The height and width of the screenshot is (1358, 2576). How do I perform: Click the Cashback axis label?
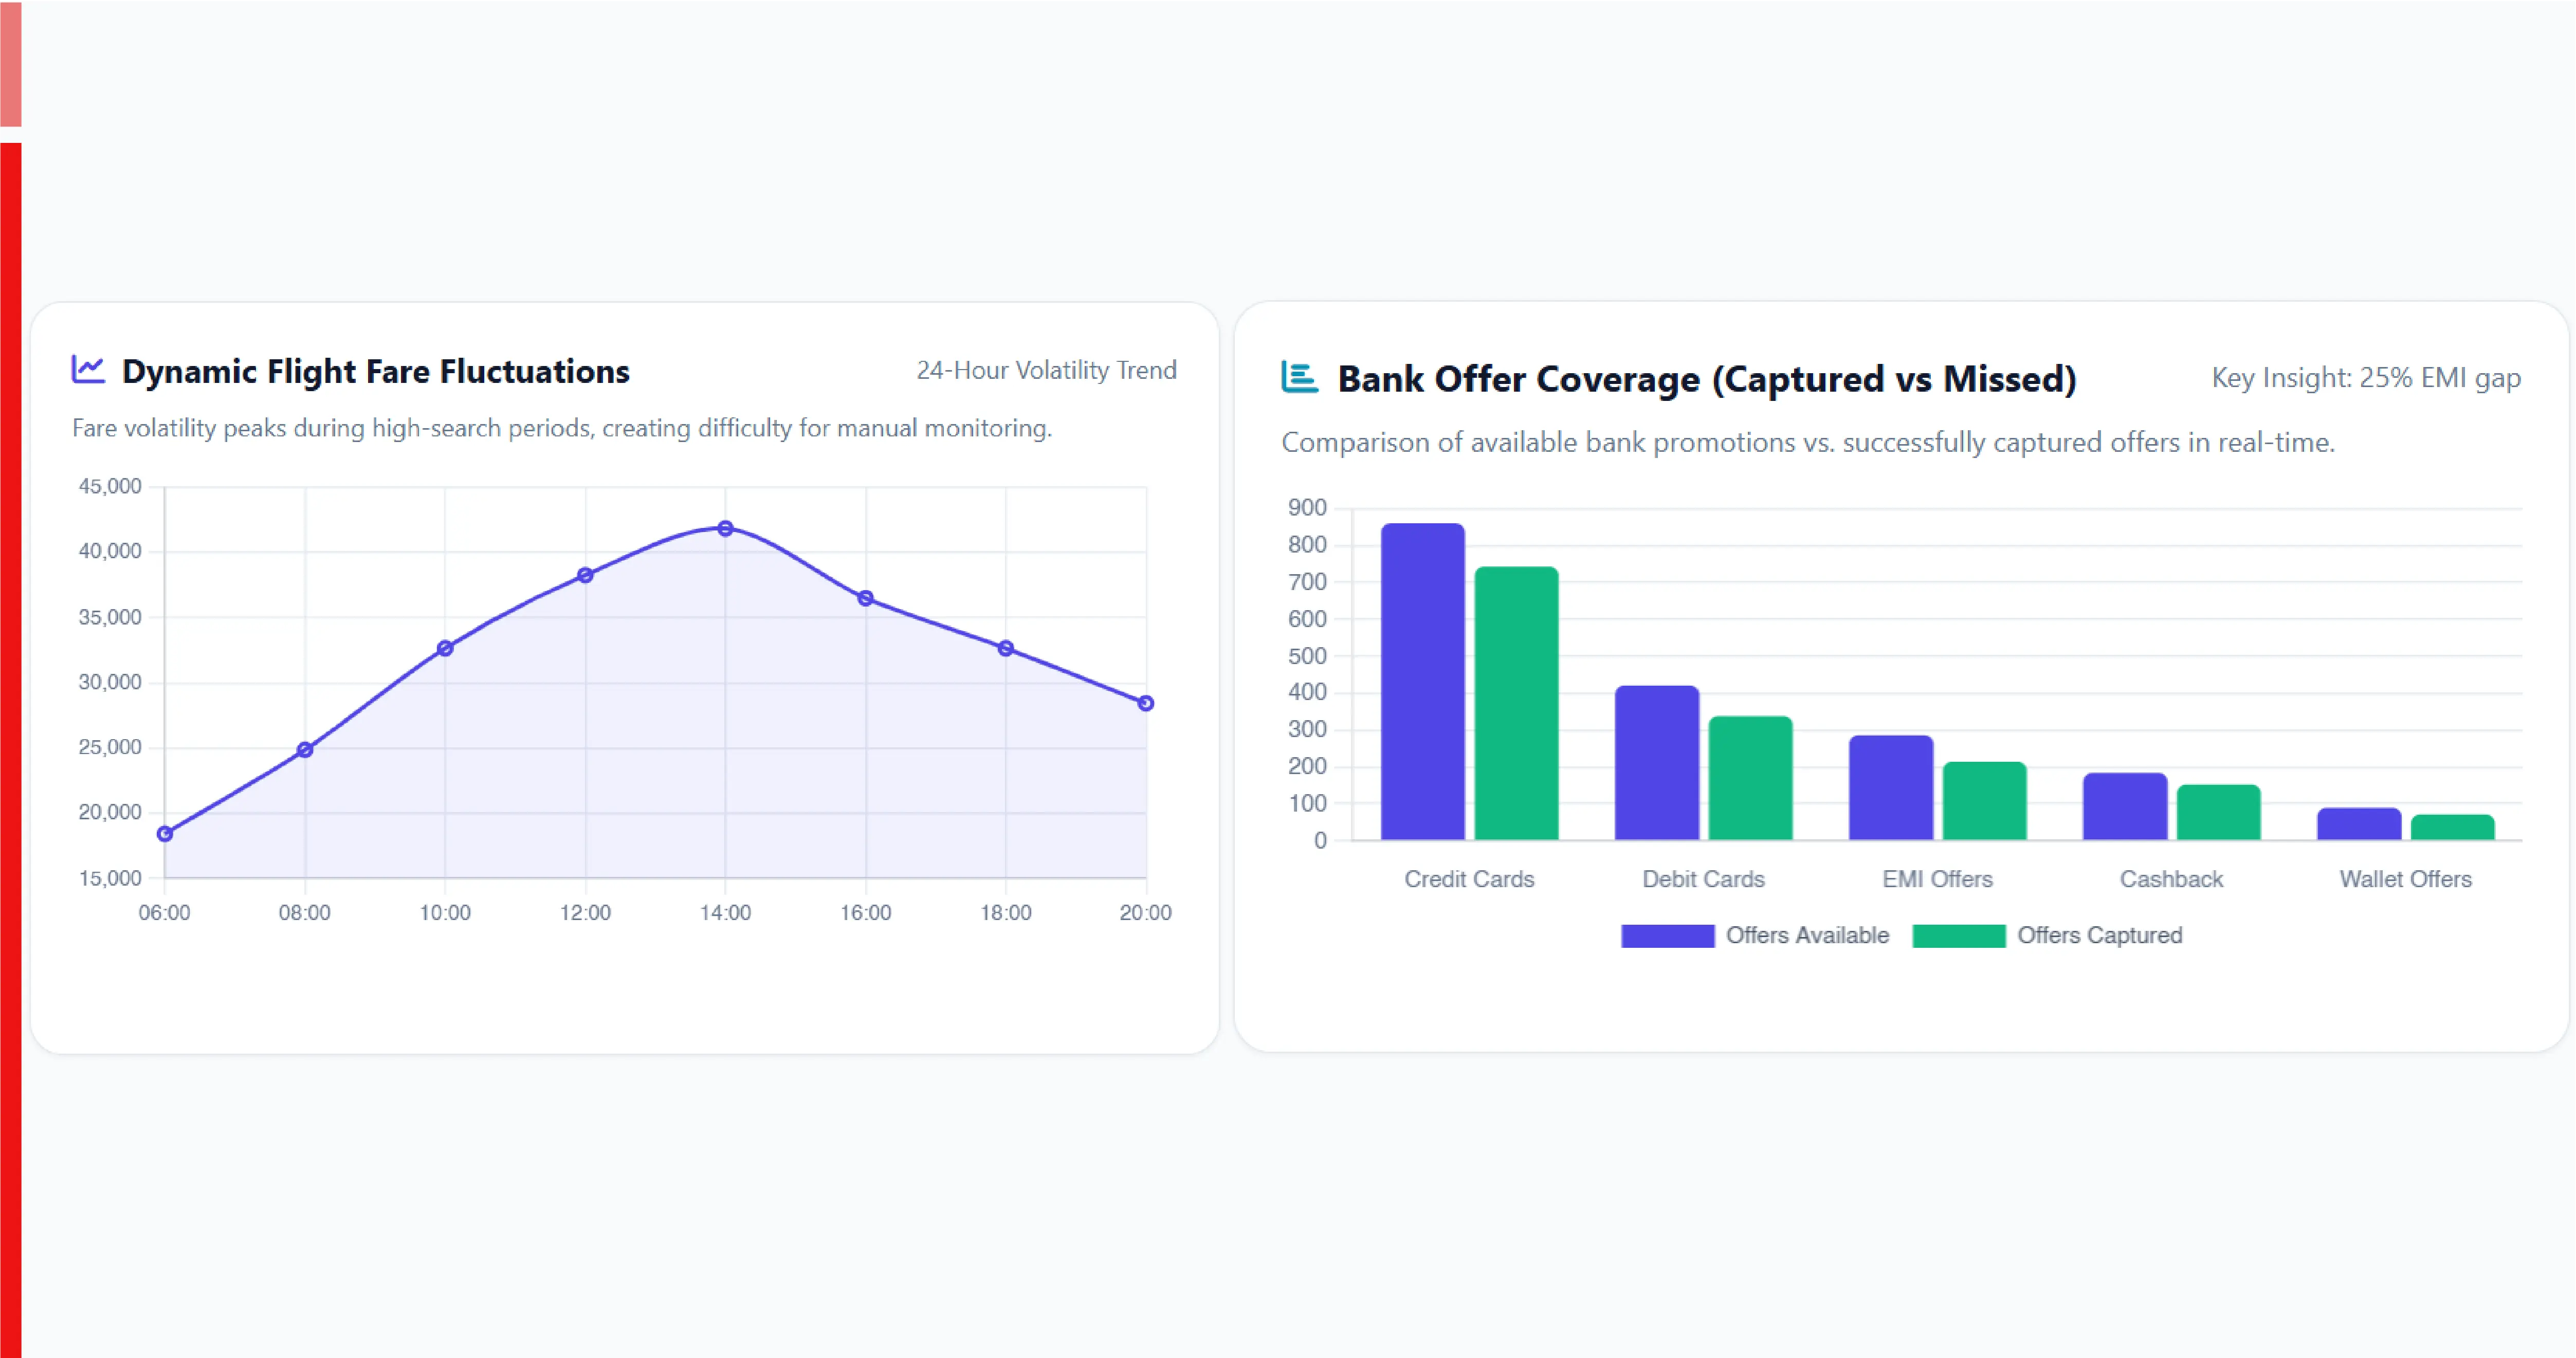[2171, 879]
